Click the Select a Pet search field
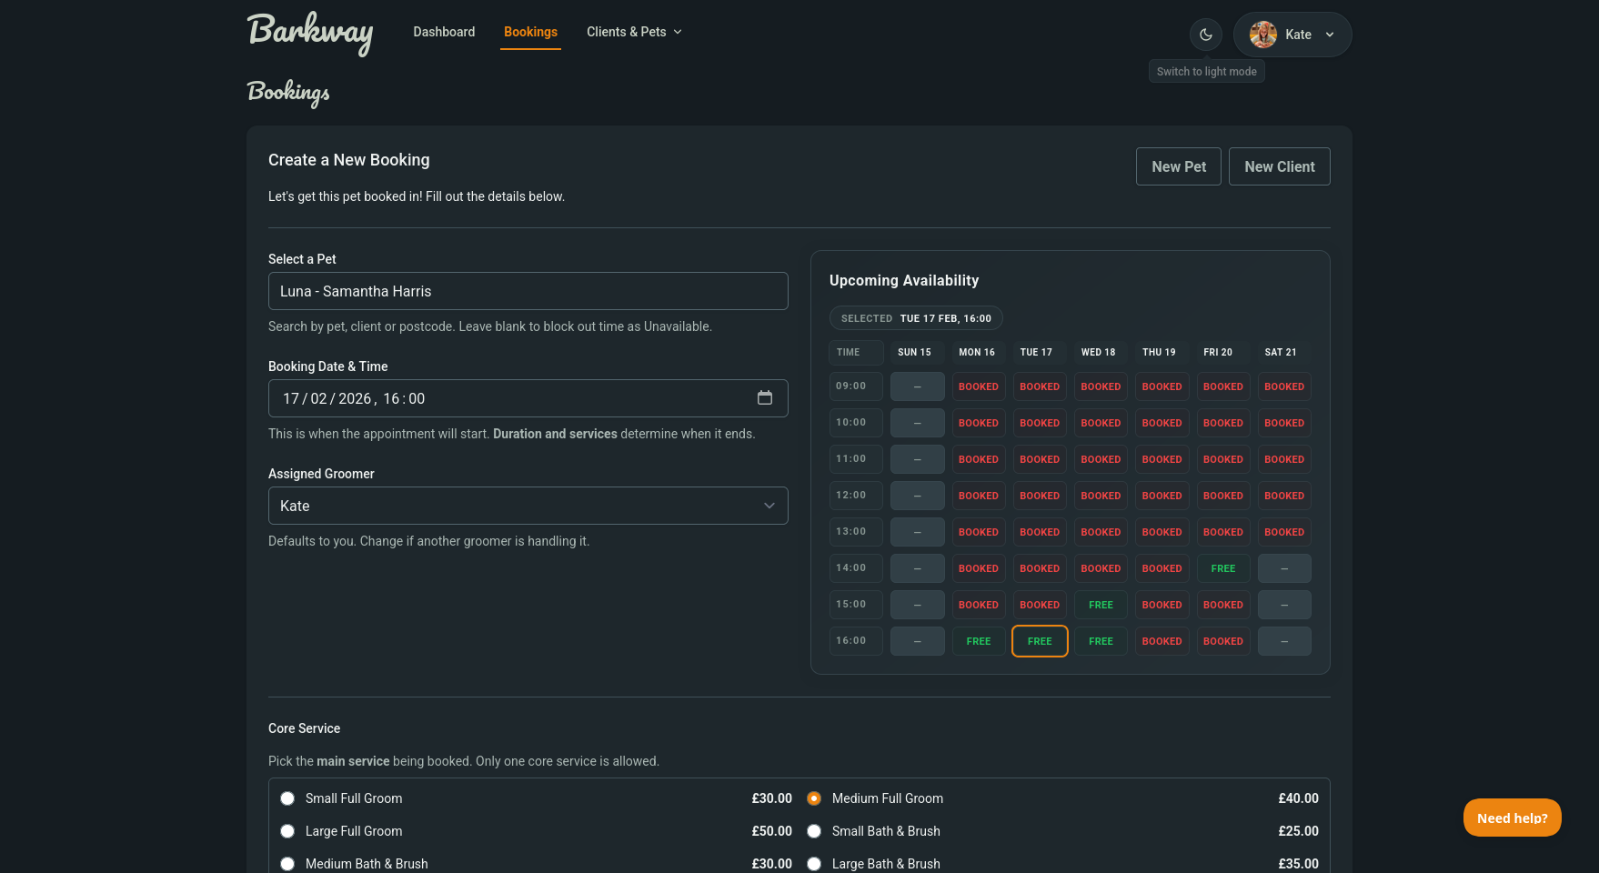The image size is (1599, 873). [528, 291]
